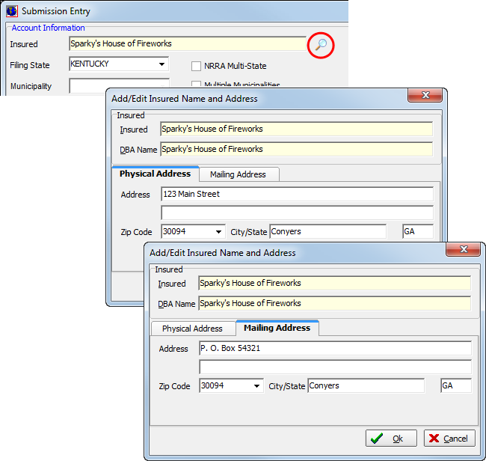
Task: Click the Submission Entry title bar icon
Action: point(11,11)
